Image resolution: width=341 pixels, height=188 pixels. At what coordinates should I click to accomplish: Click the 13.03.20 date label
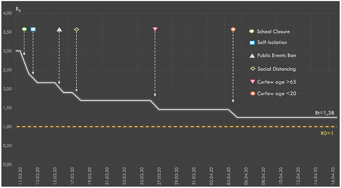point(37,176)
